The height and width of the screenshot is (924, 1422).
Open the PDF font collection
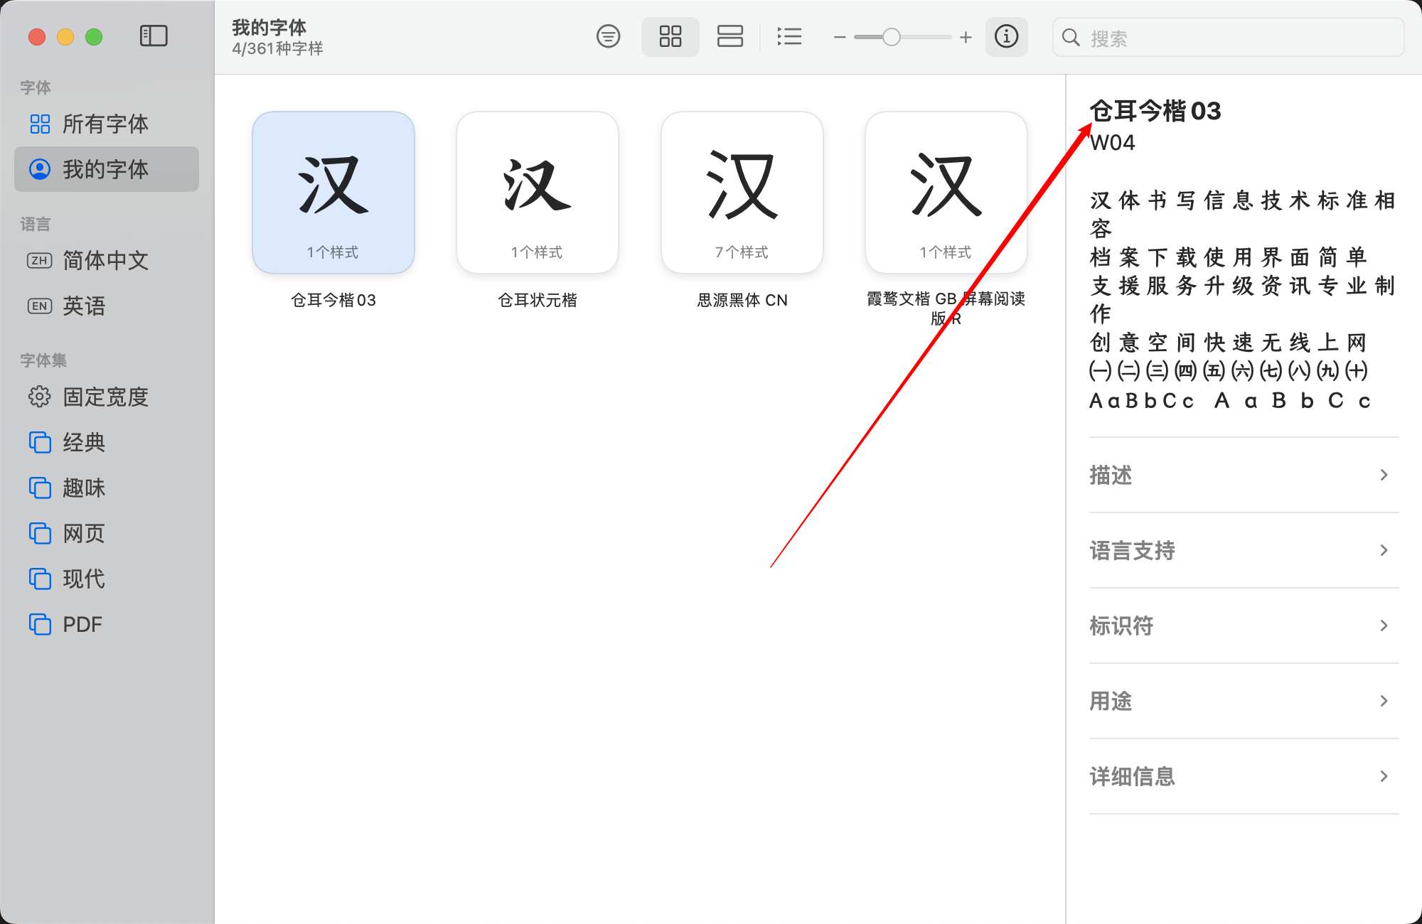(x=107, y=624)
